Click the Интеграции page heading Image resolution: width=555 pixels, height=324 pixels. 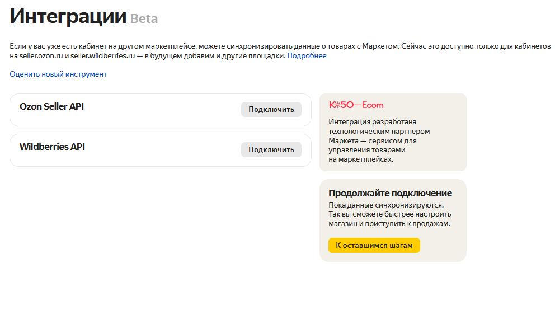pyautogui.click(x=68, y=16)
